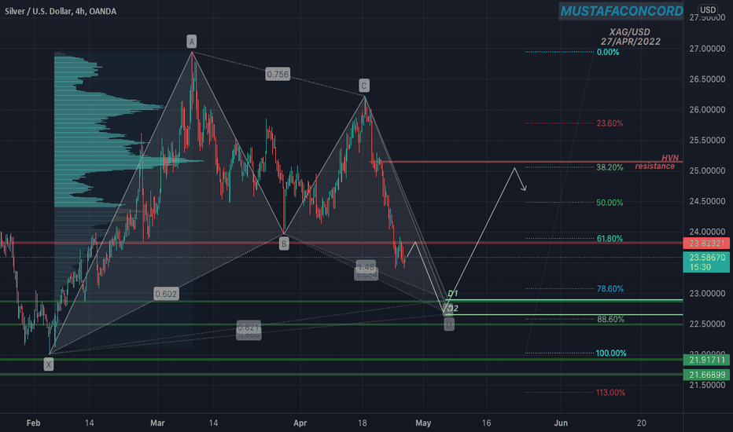Click the 27.00000 price scale value

click(707, 49)
